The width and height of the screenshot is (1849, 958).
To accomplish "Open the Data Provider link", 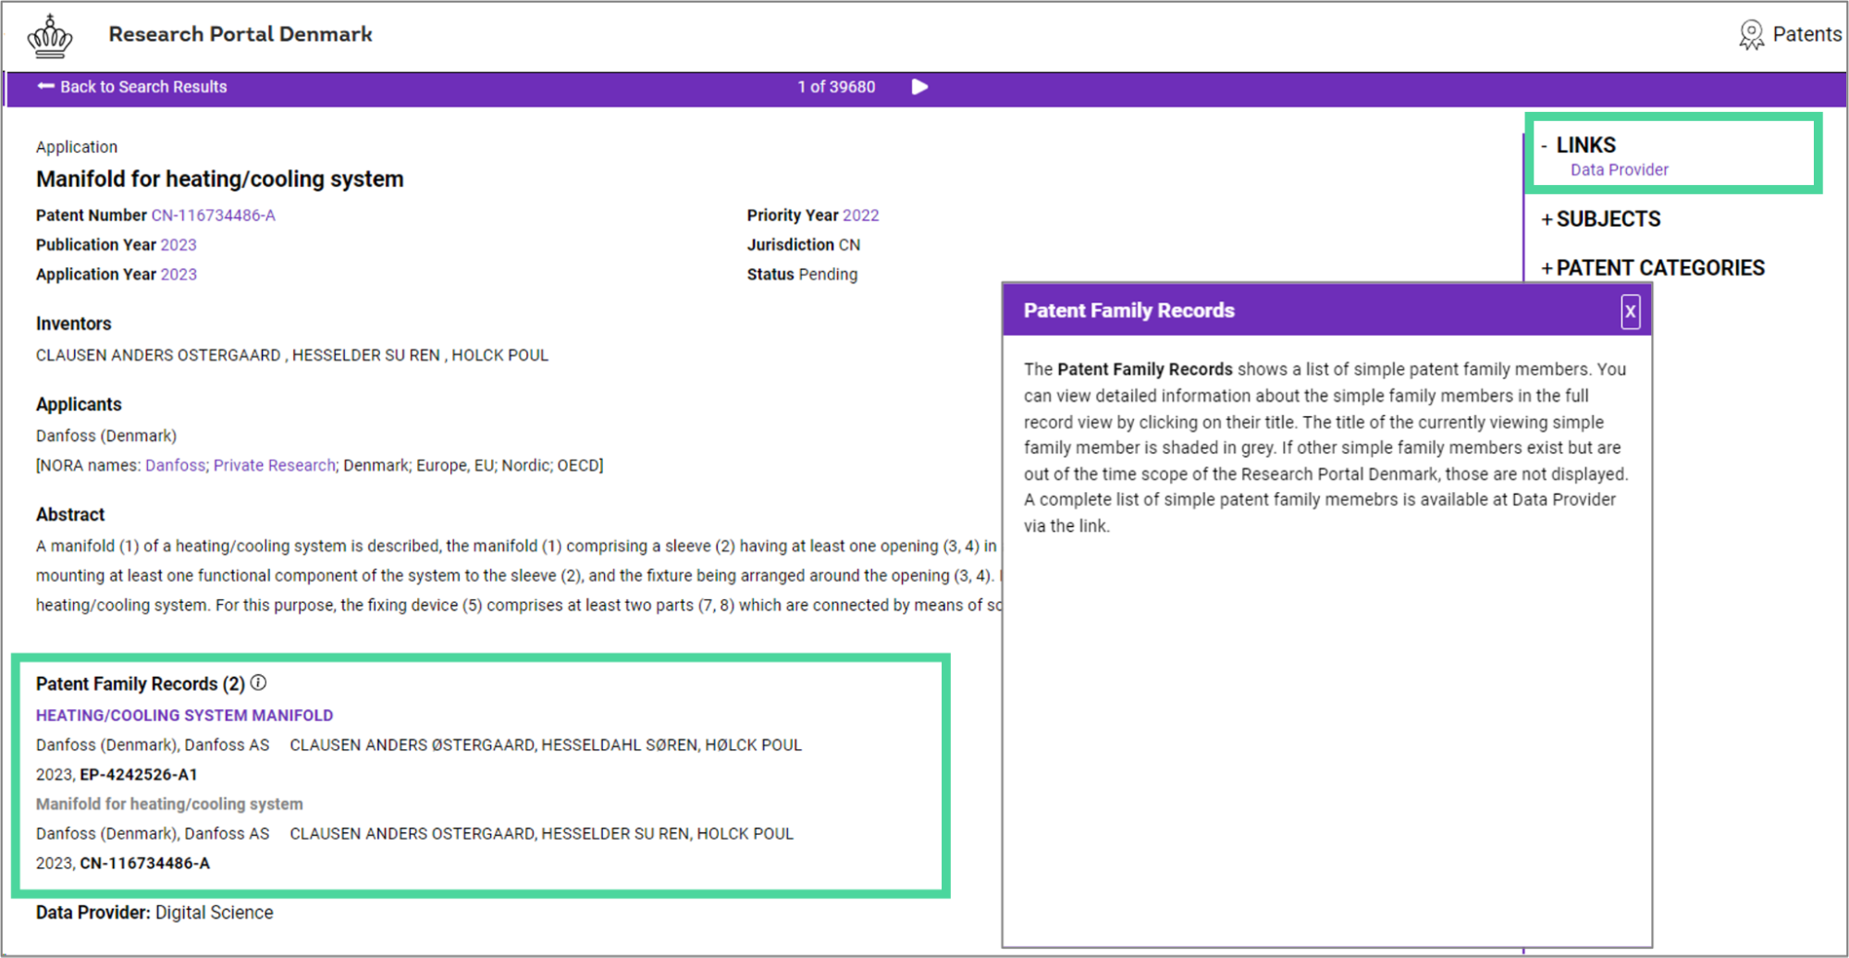I will pos(1619,170).
